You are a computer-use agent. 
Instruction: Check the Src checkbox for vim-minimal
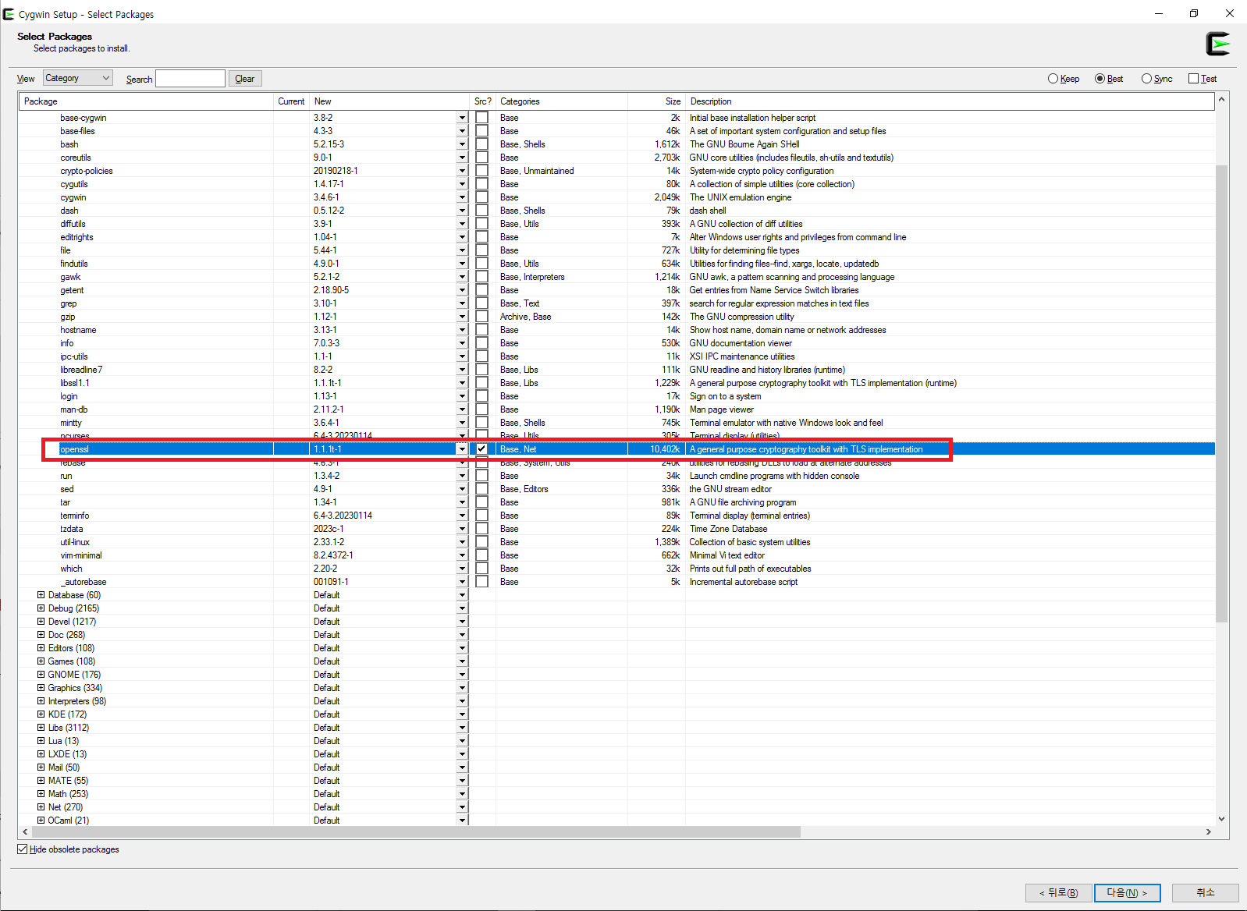point(482,555)
